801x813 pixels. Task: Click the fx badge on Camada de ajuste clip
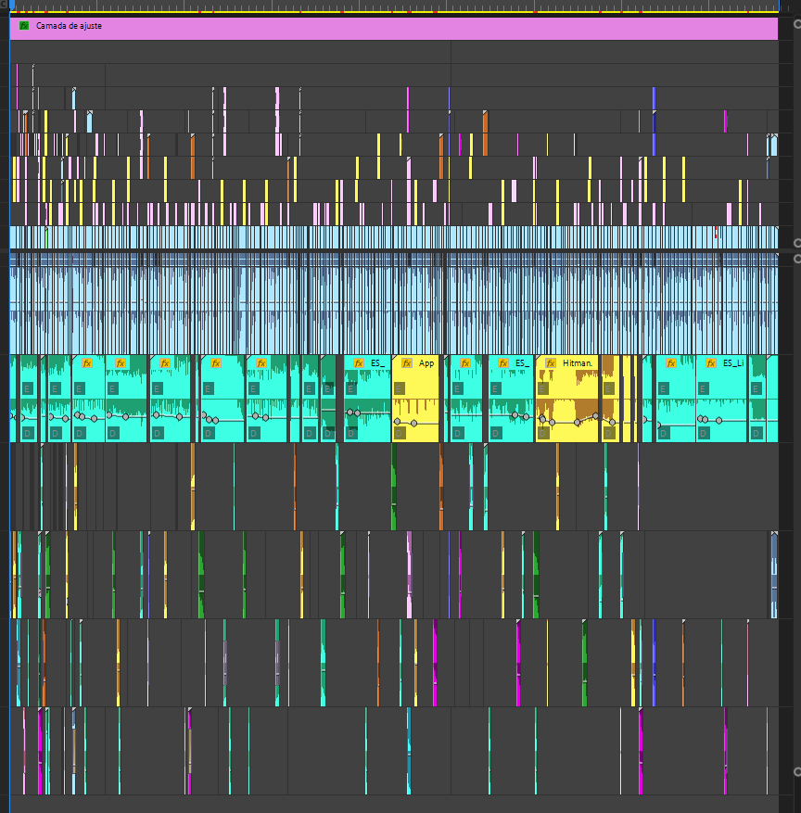point(24,25)
